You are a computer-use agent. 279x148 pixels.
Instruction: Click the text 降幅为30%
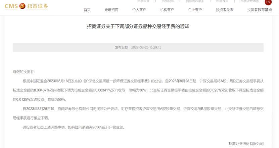(x=137, y=90)
